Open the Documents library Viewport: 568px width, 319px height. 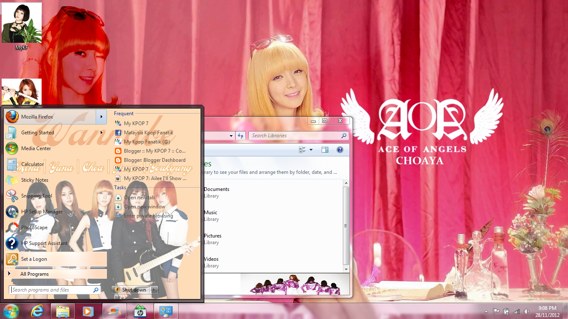(x=216, y=189)
